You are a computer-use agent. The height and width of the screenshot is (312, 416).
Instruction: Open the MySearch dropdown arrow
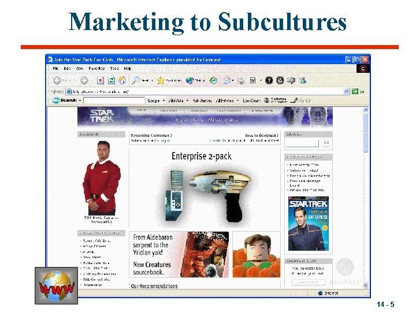pyautogui.click(x=80, y=101)
